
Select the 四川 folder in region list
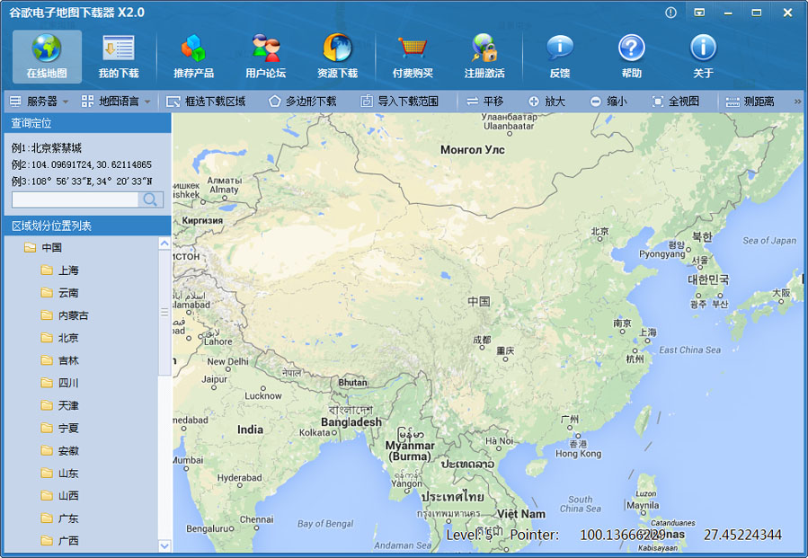pos(60,383)
